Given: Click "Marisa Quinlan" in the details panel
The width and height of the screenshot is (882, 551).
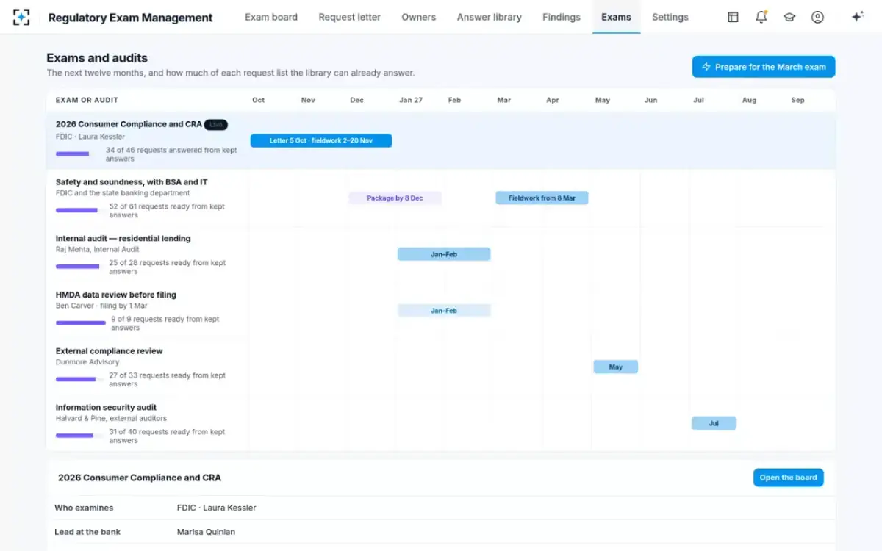Looking at the screenshot, I should (206, 532).
